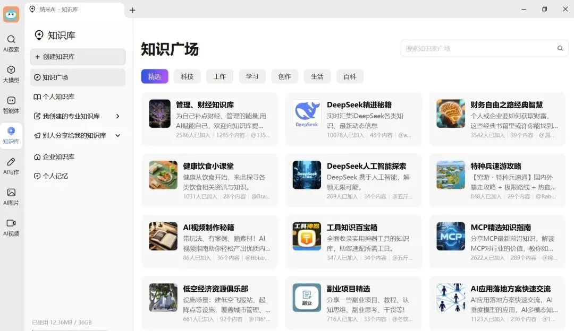Screen dimensions: 574x331
Task: Open AI视频 from the sidebar
Action: click(x=11, y=227)
